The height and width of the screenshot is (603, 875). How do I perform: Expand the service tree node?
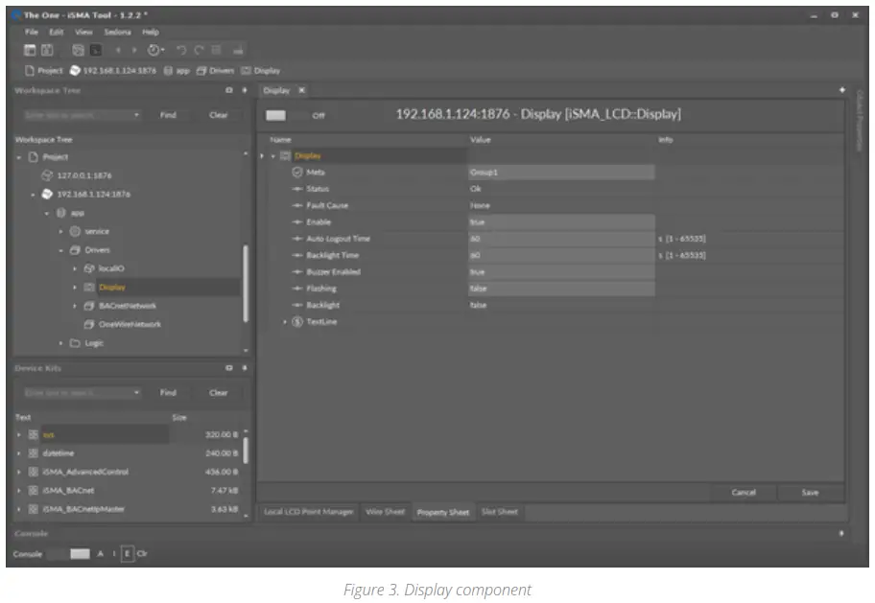(60, 231)
